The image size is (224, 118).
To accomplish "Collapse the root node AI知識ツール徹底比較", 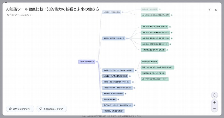I will coord(97,62).
